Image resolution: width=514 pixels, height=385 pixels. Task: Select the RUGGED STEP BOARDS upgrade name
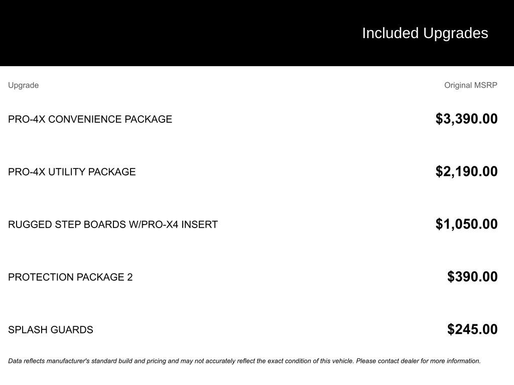pos(68,225)
